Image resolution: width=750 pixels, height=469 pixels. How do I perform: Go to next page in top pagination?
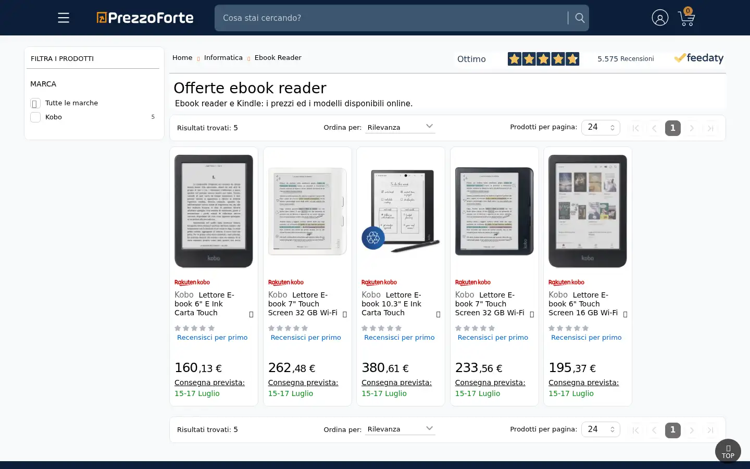tap(692, 128)
